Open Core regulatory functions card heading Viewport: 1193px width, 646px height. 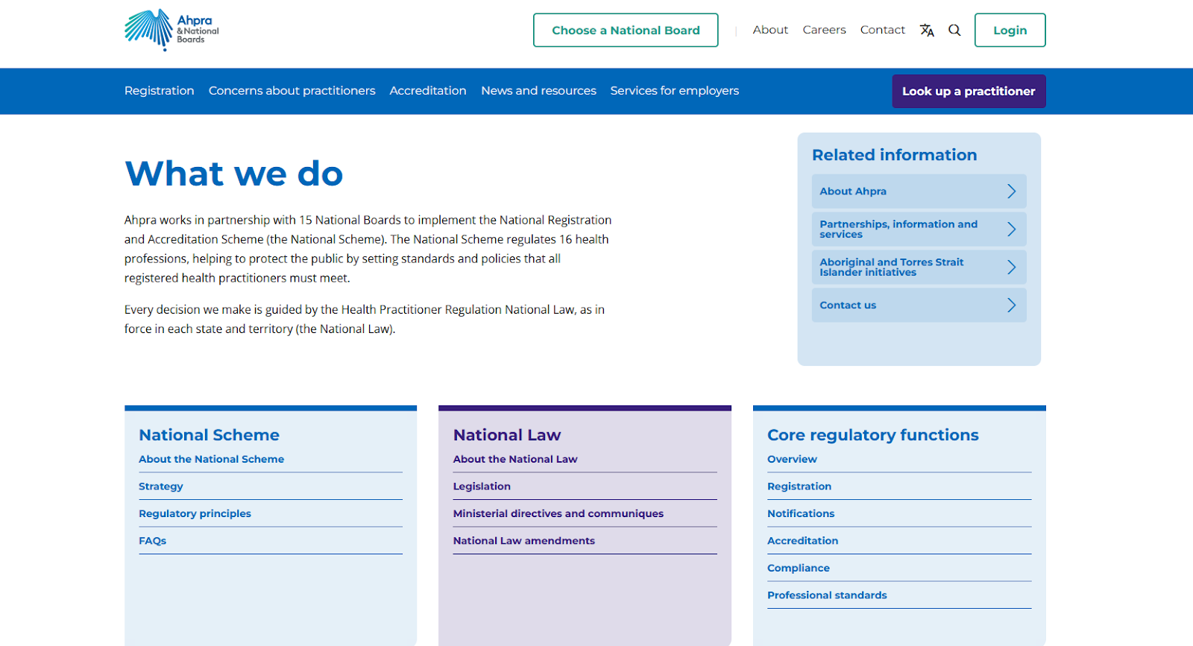[x=872, y=435]
